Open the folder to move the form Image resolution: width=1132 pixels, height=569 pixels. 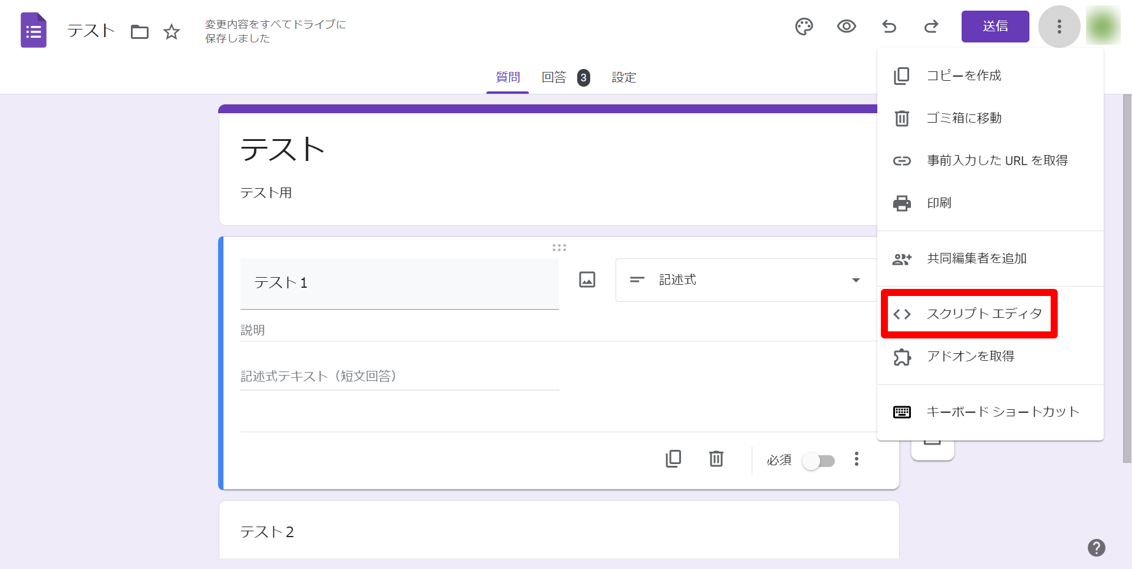pyautogui.click(x=140, y=32)
